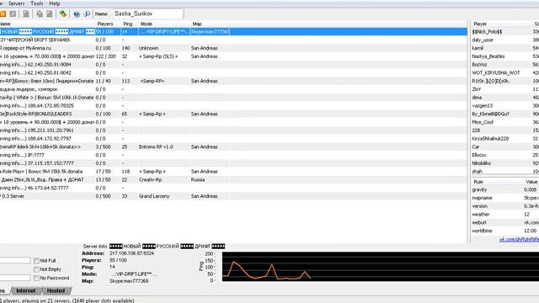Click the gray page icon right of copy icon
This screenshot has width=539, height=303.
coord(50,13)
